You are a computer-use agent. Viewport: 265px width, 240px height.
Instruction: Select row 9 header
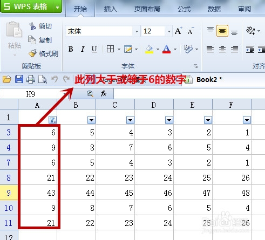(x=9, y=193)
